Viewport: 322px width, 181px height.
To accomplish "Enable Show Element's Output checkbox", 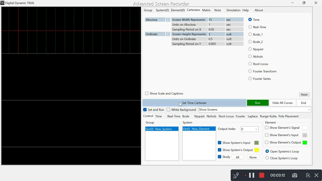I will click(x=267, y=142).
